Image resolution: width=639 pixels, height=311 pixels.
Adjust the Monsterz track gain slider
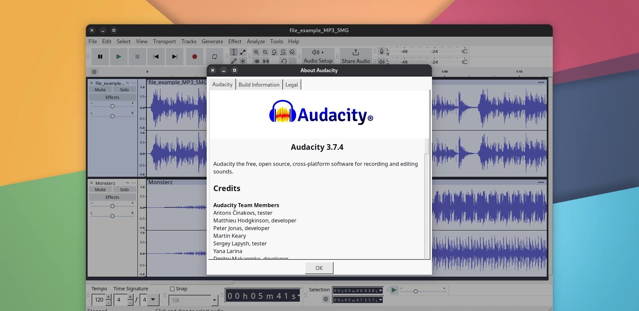pos(112,206)
